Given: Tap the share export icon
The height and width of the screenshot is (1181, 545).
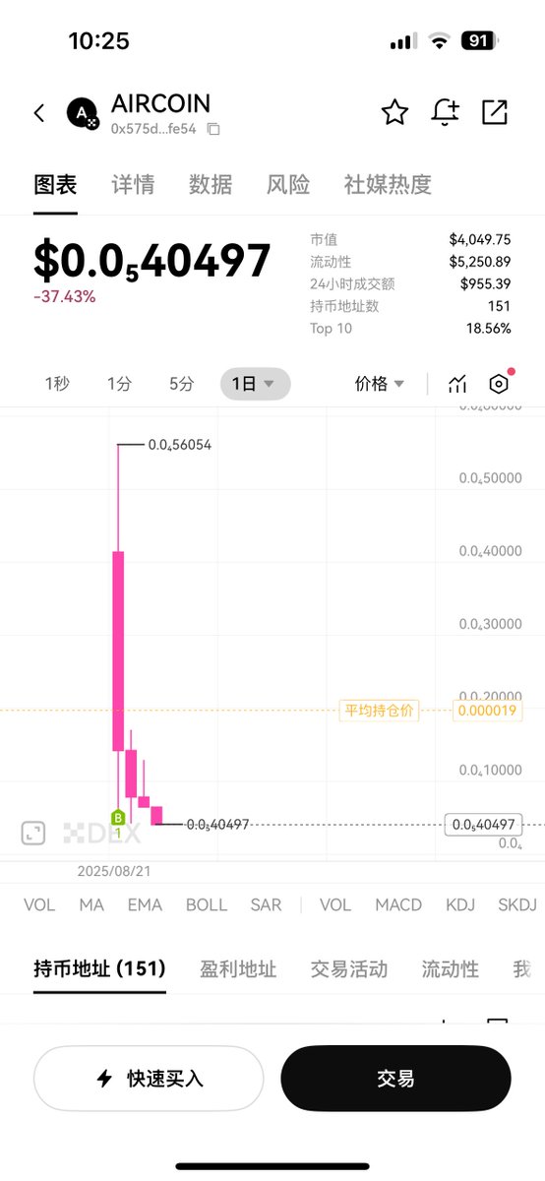Looking at the screenshot, I should pos(495,112).
